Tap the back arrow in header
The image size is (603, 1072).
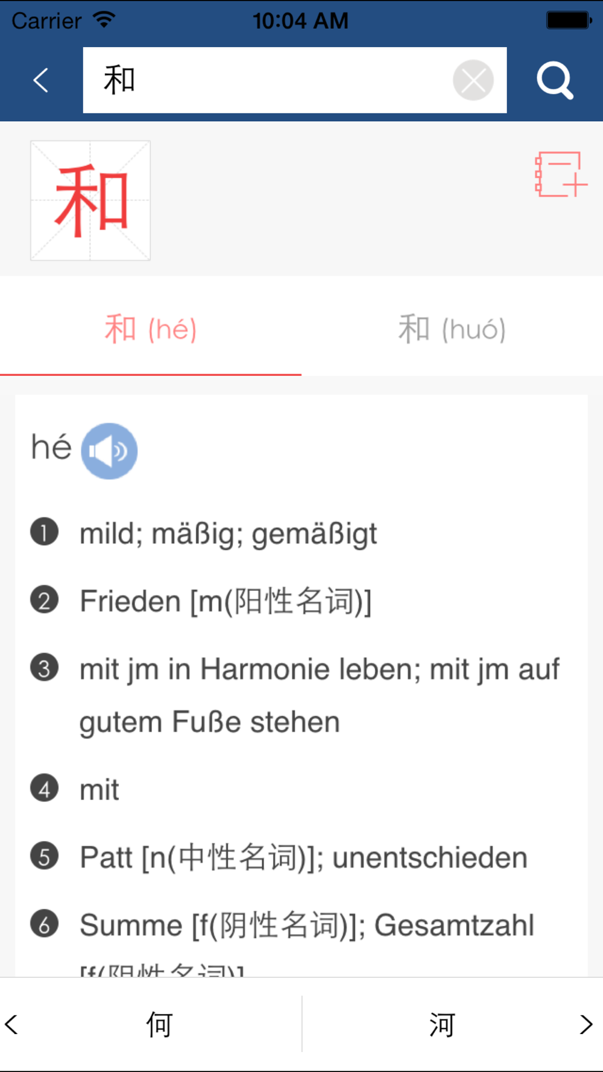(40, 80)
